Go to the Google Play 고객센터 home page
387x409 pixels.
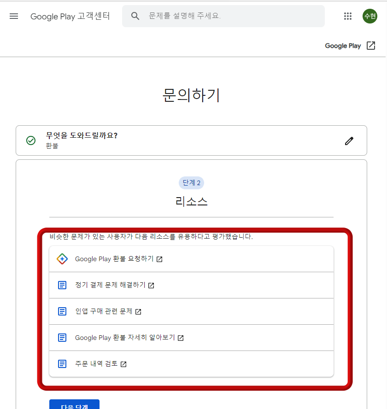point(70,16)
